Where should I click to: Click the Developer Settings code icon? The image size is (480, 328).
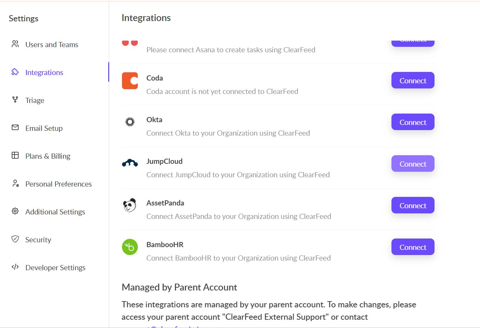pos(15,267)
